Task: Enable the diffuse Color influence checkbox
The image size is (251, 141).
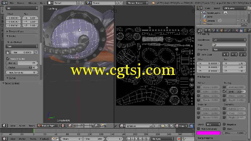Action: tap(199, 91)
